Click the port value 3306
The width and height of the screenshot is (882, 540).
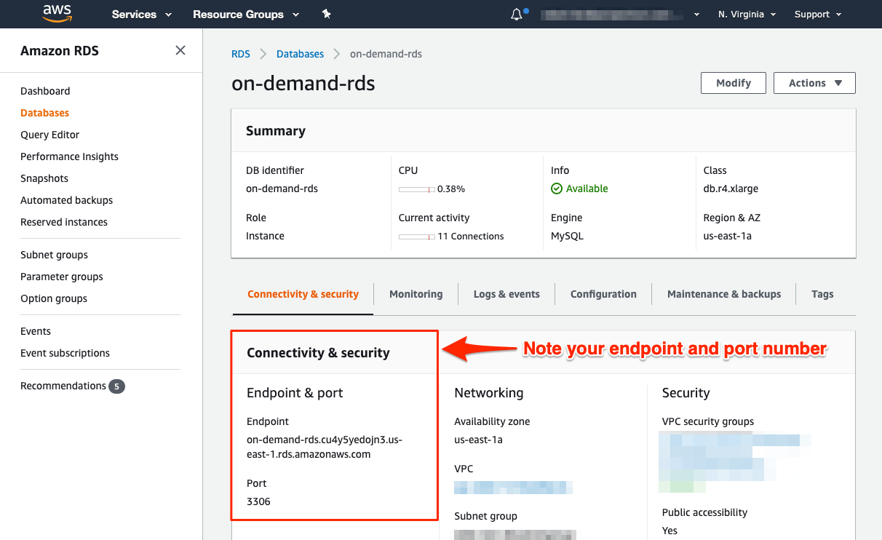click(x=259, y=501)
